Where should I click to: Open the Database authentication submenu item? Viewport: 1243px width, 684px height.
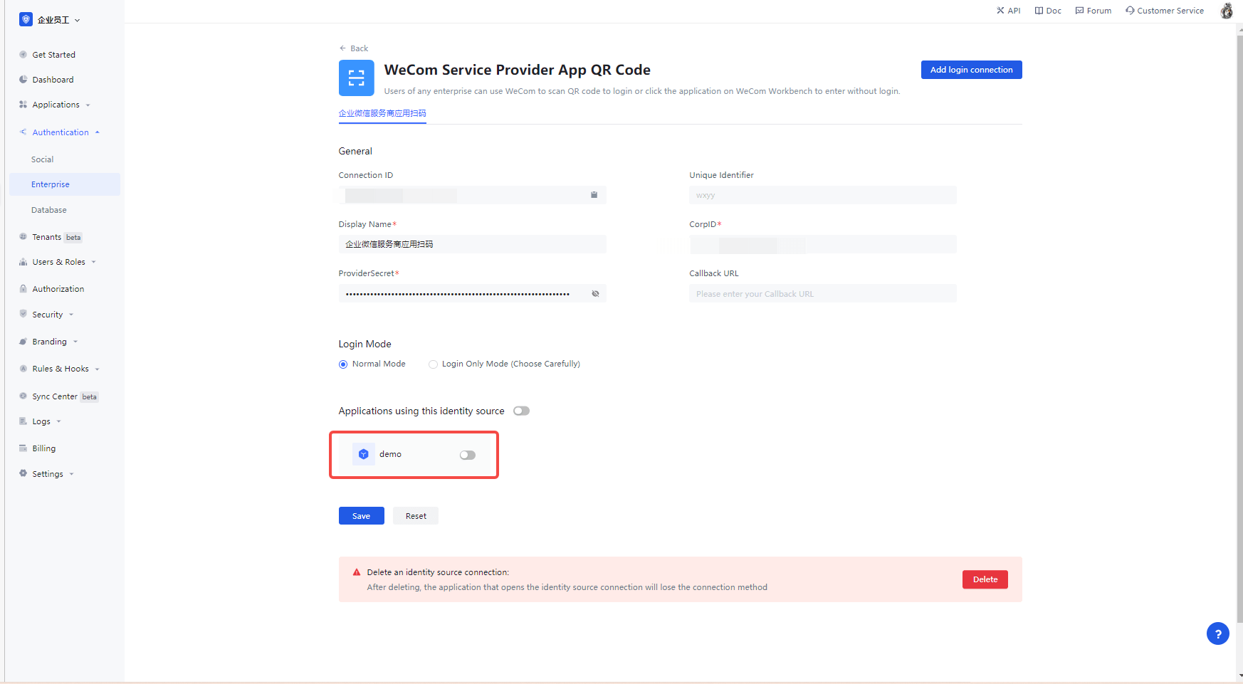[49, 210]
